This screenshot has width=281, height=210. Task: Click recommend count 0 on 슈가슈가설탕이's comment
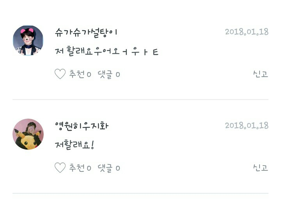(89, 74)
